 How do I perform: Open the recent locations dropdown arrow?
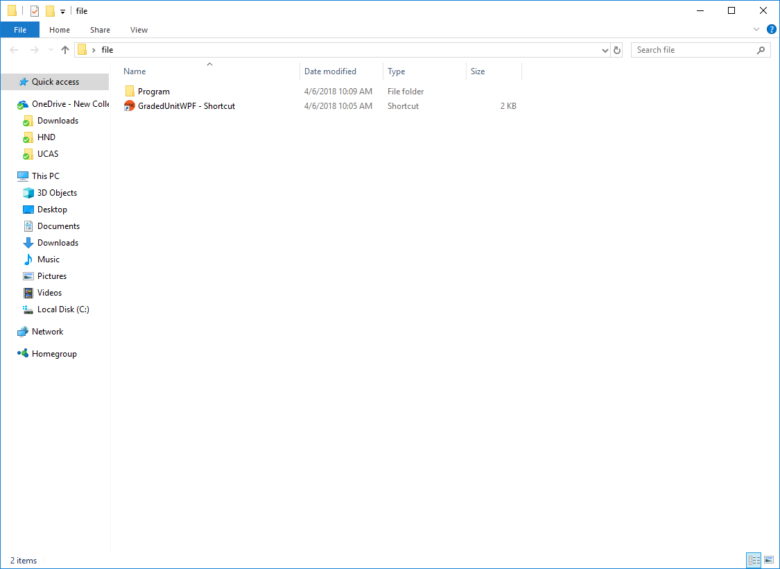click(x=51, y=50)
